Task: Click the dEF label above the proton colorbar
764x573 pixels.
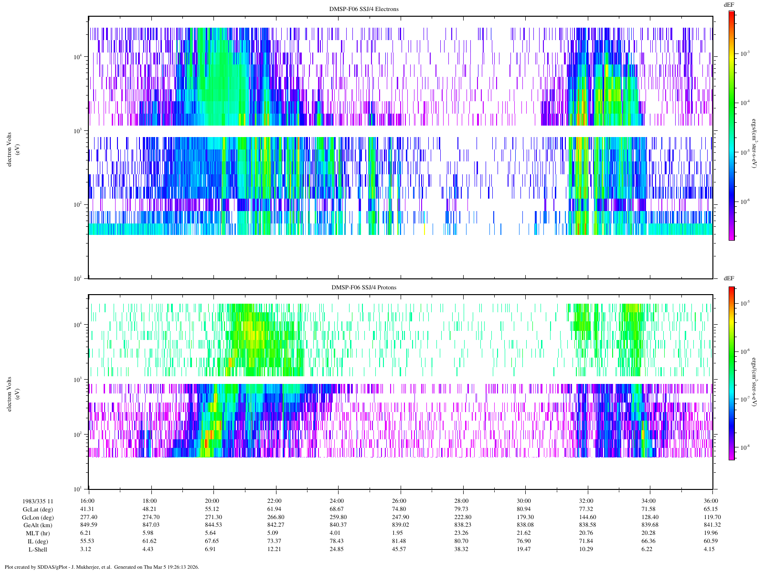Action: pos(729,278)
